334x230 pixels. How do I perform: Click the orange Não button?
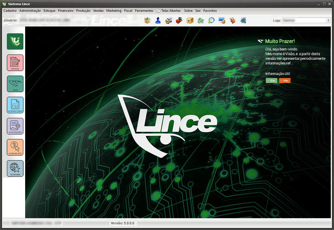(x=285, y=80)
